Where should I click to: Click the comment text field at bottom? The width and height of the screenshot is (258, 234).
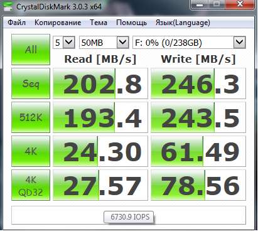click(129, 215)
